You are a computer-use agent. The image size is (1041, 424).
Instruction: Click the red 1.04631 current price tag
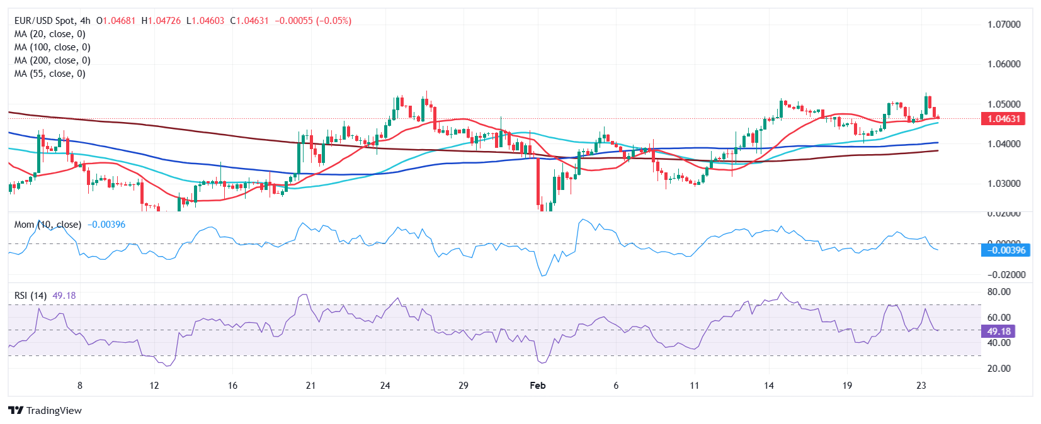click(1003, 119)
